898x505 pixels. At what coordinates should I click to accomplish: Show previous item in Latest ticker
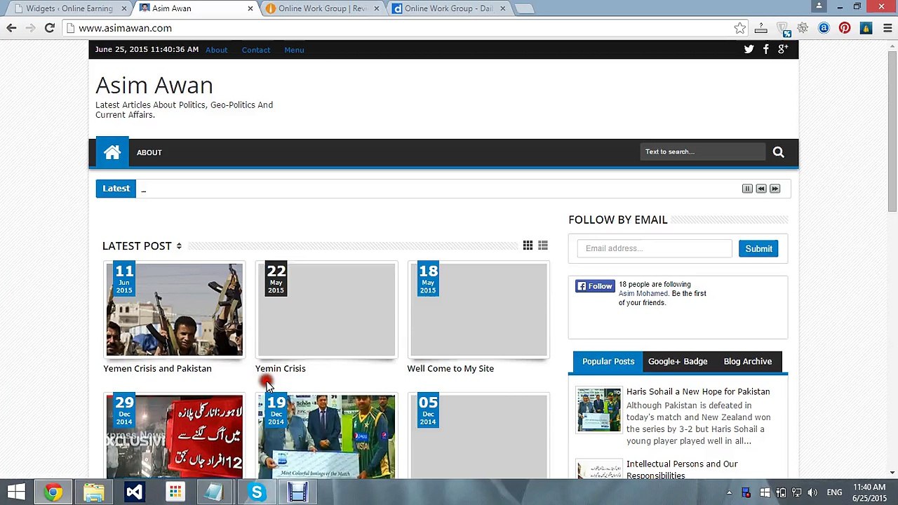coord(761,189)
